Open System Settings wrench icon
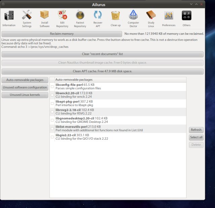215x208 pixels. pos(27,15)
